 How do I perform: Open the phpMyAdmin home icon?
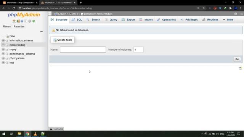(14, 21)
